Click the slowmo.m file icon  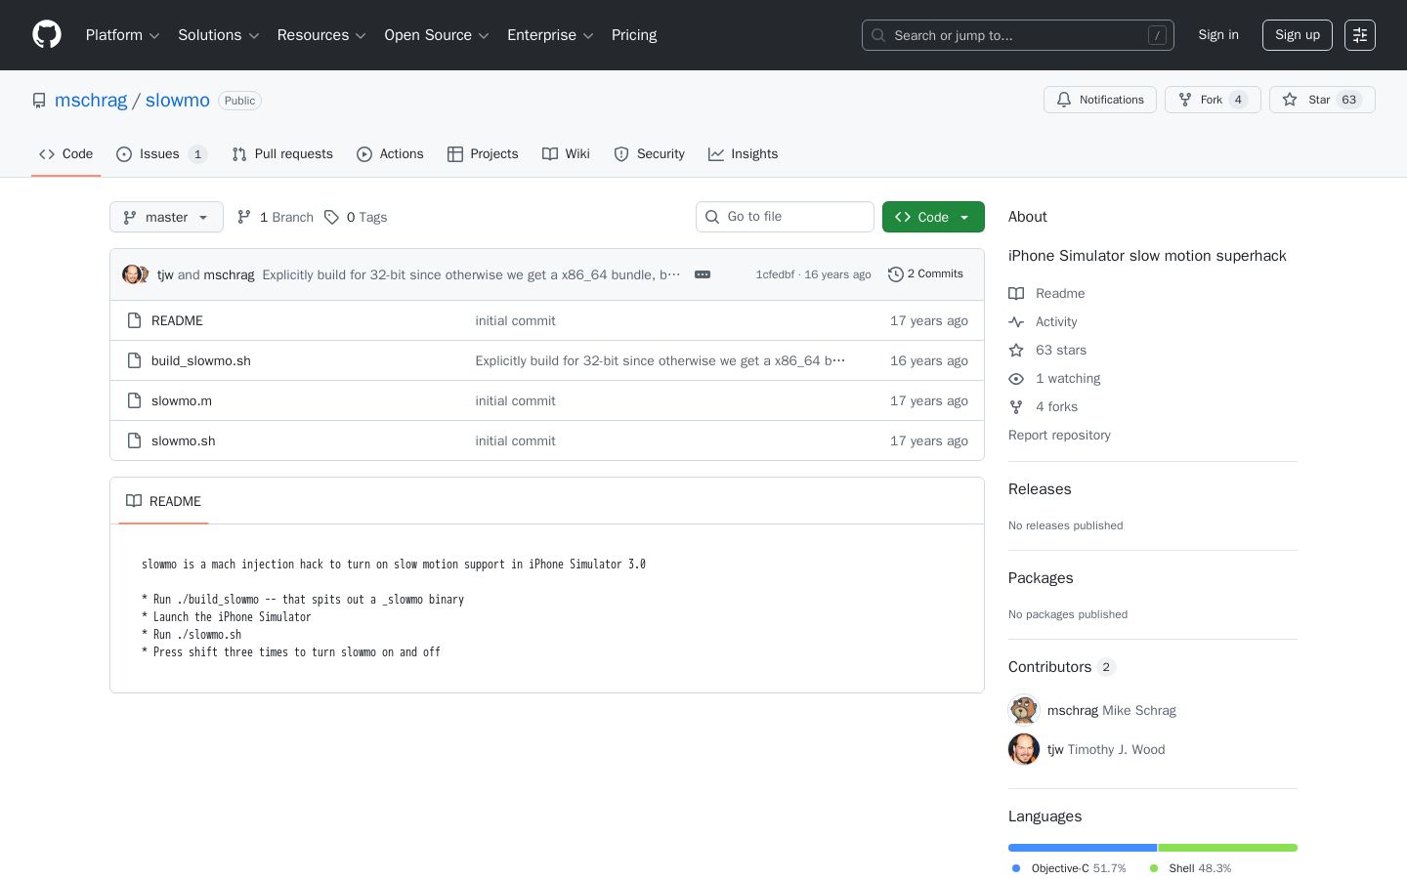tap(134, 400)
